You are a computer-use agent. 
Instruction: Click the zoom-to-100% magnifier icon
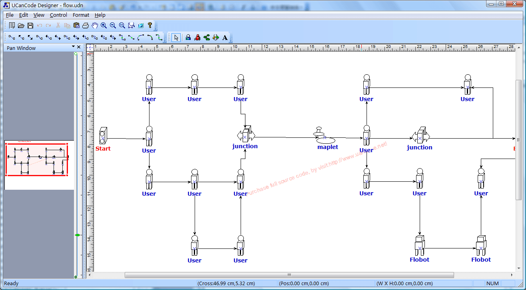tap(122, 26)
